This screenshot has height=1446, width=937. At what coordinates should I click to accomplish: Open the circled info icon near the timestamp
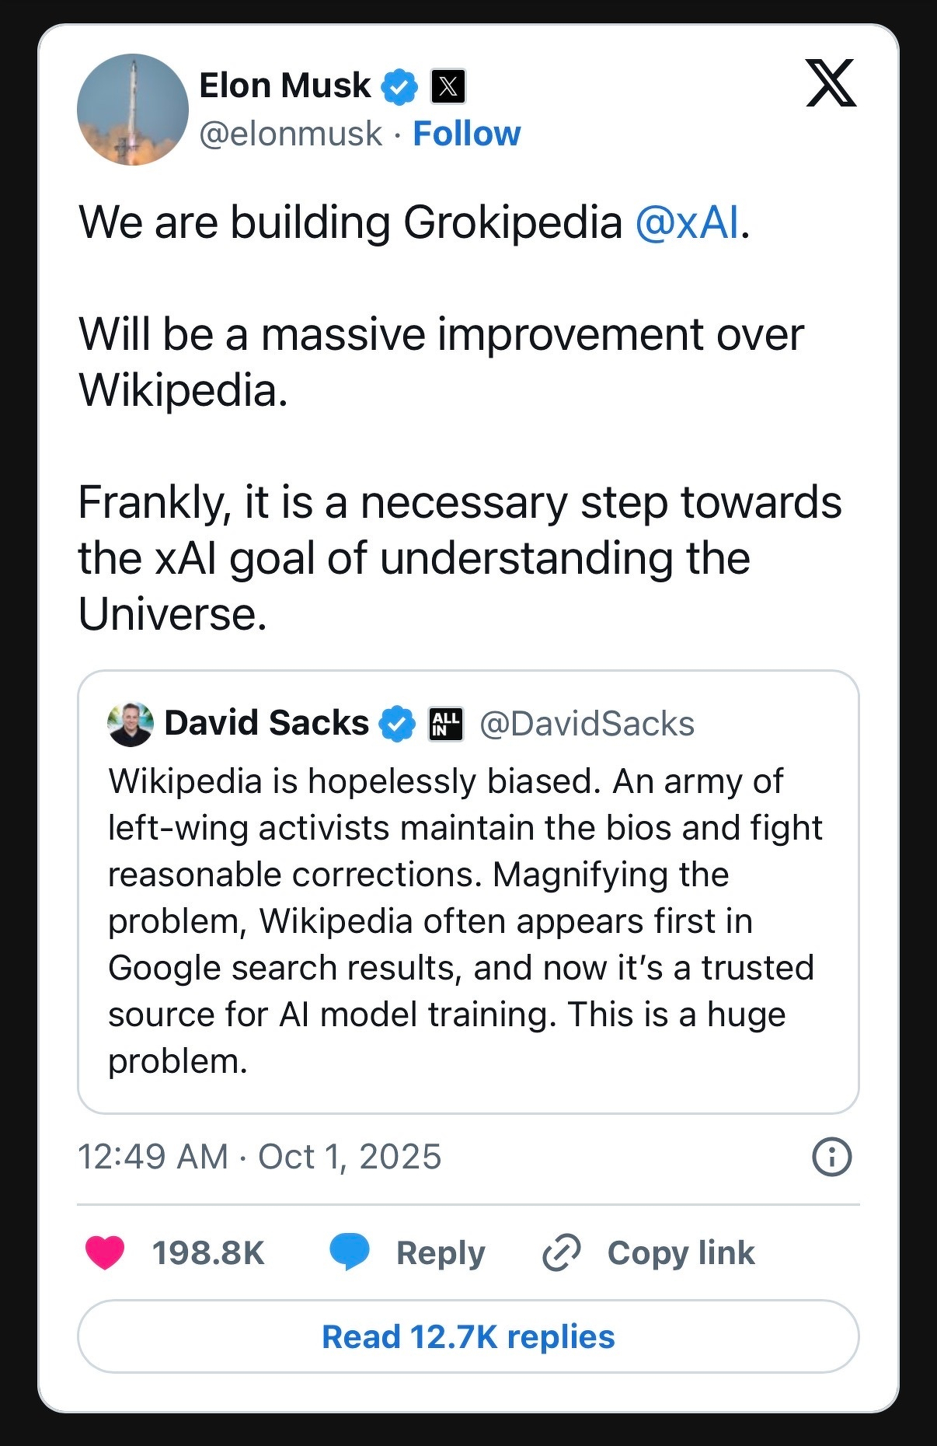(x=831, y=1157)
